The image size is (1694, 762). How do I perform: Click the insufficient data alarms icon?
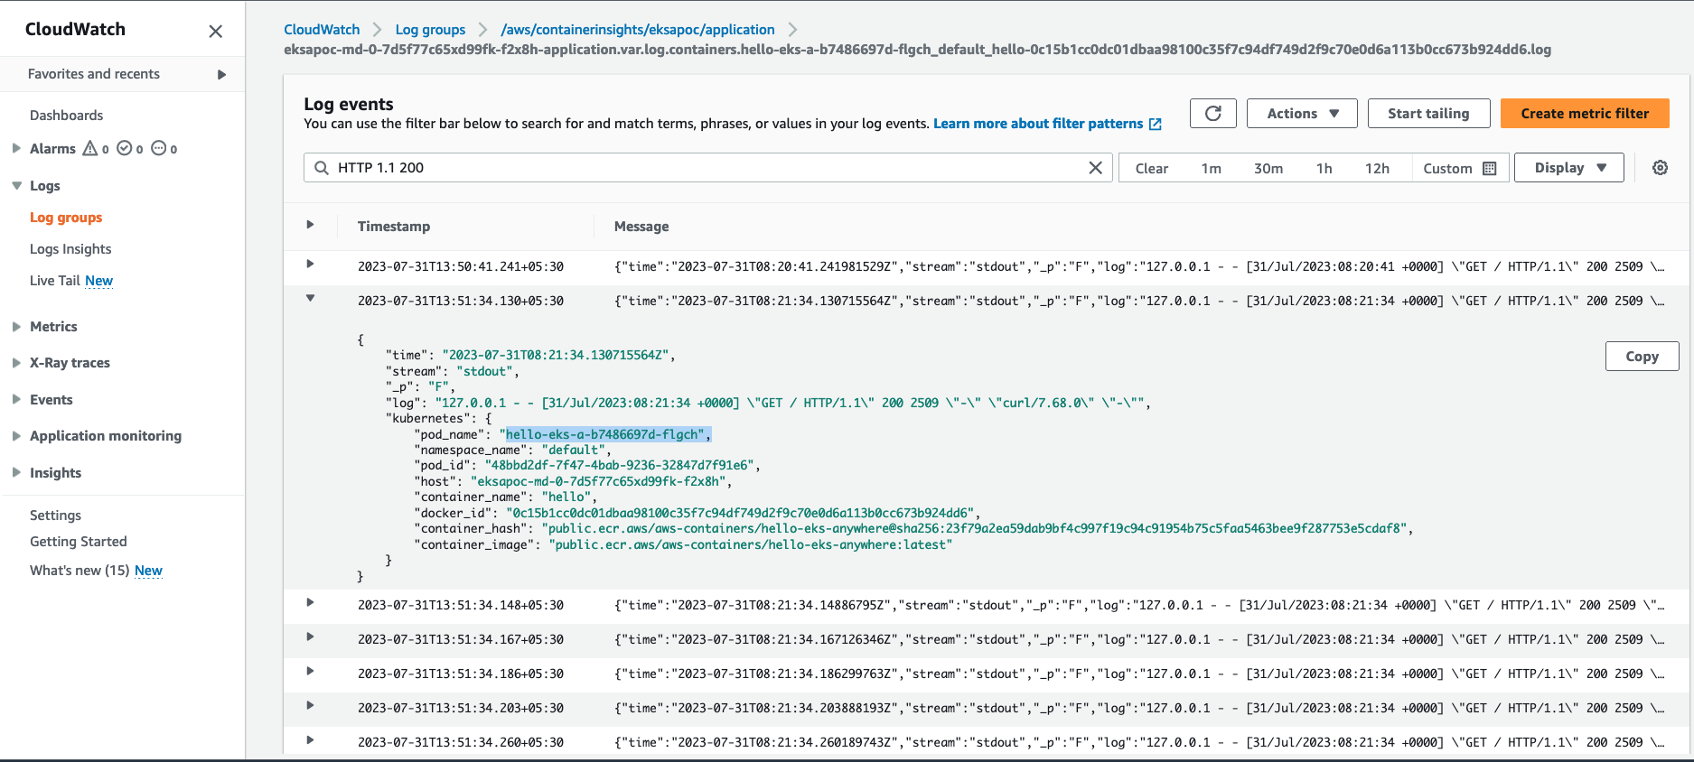pos(158,148)
